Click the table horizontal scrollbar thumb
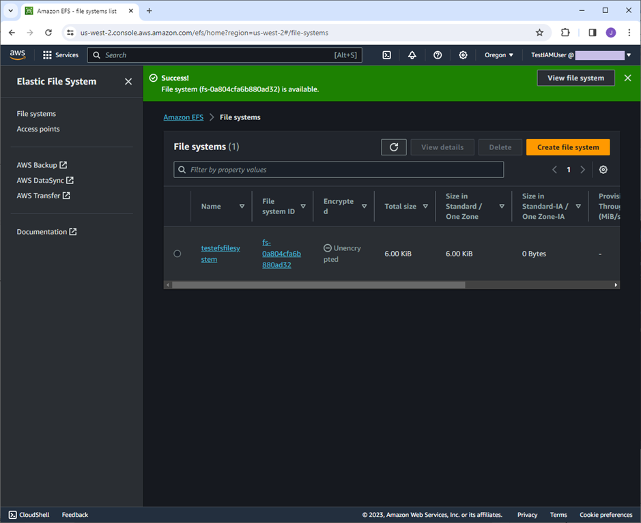This screenshot has width=641, height=523. coord(319,285)
